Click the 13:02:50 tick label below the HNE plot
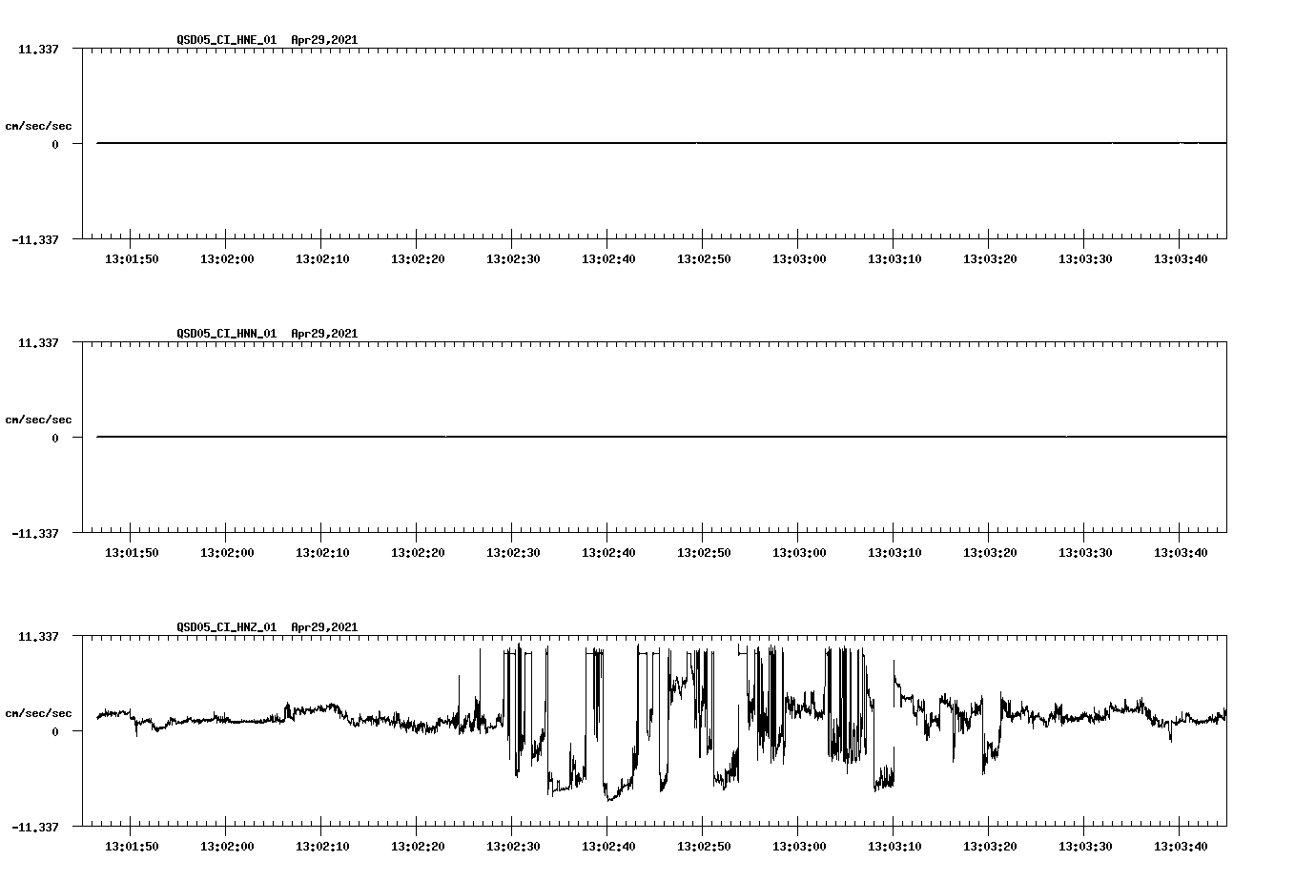1295x881 pixels. 706,257
